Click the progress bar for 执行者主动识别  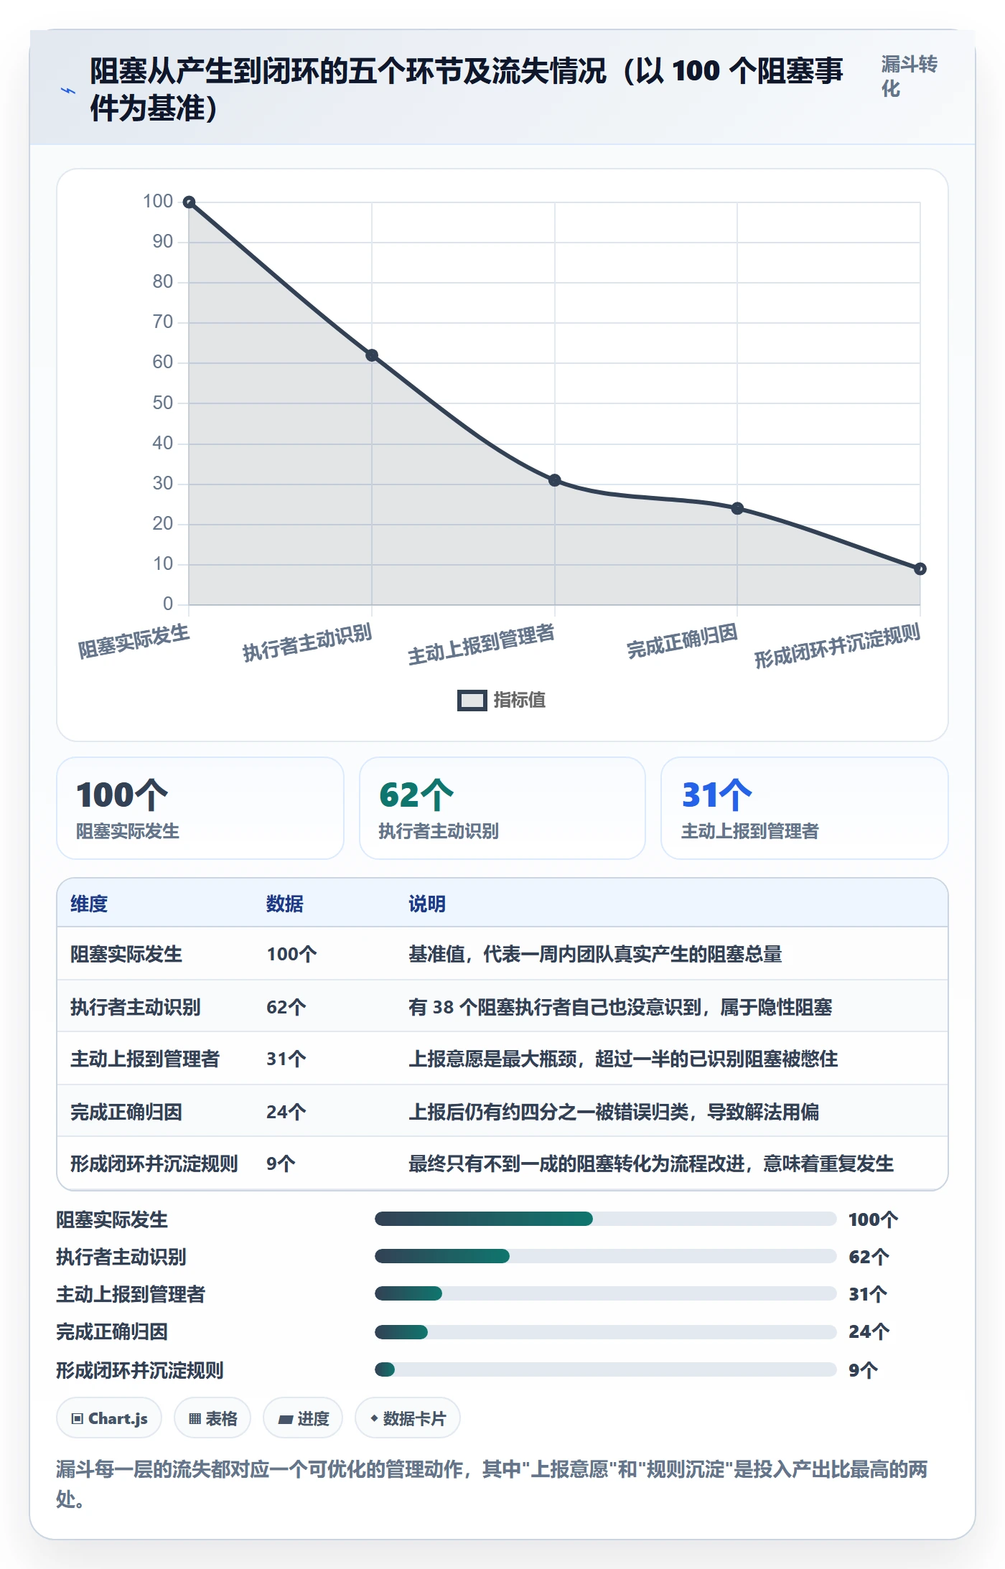click(x=605, y=1256)
